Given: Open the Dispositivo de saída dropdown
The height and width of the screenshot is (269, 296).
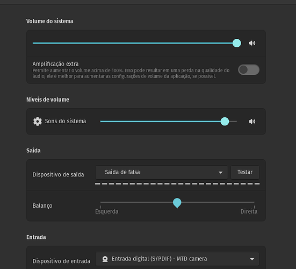Looking at the screenshot, I should click(161, 172).
